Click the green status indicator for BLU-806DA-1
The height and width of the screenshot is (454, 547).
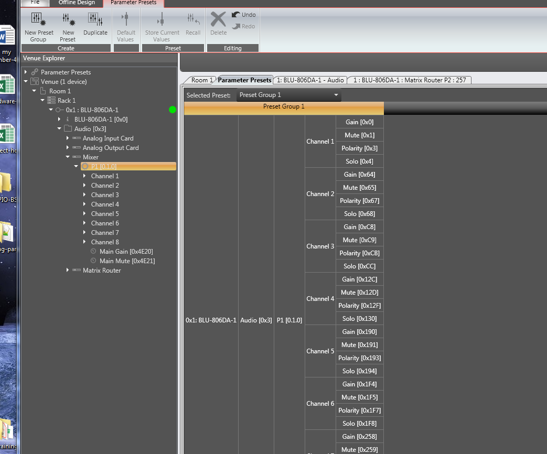click(x=173, y=110)
